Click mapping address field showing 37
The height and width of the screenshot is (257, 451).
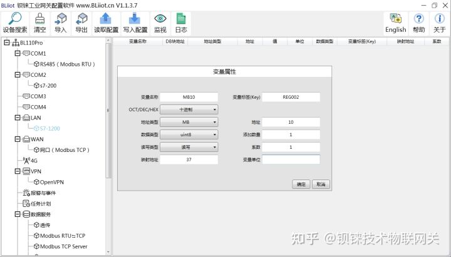(189, 159)
